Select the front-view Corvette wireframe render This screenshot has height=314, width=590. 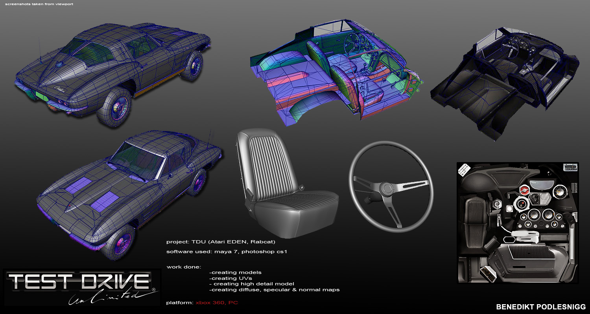[x=130, y=192]
